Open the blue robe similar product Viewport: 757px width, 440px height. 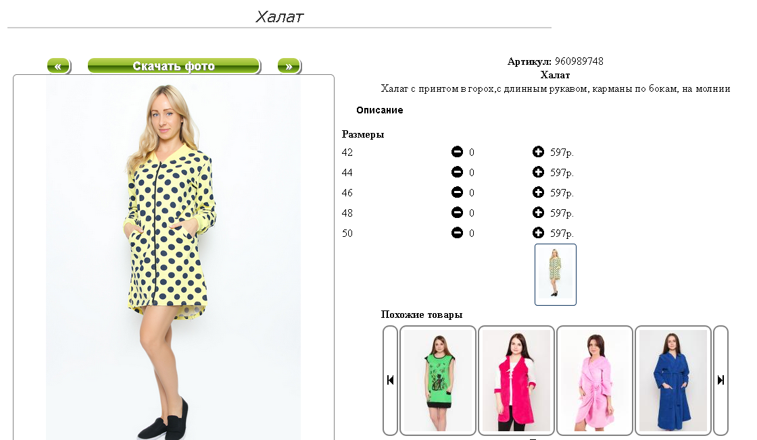coord(673,380)
